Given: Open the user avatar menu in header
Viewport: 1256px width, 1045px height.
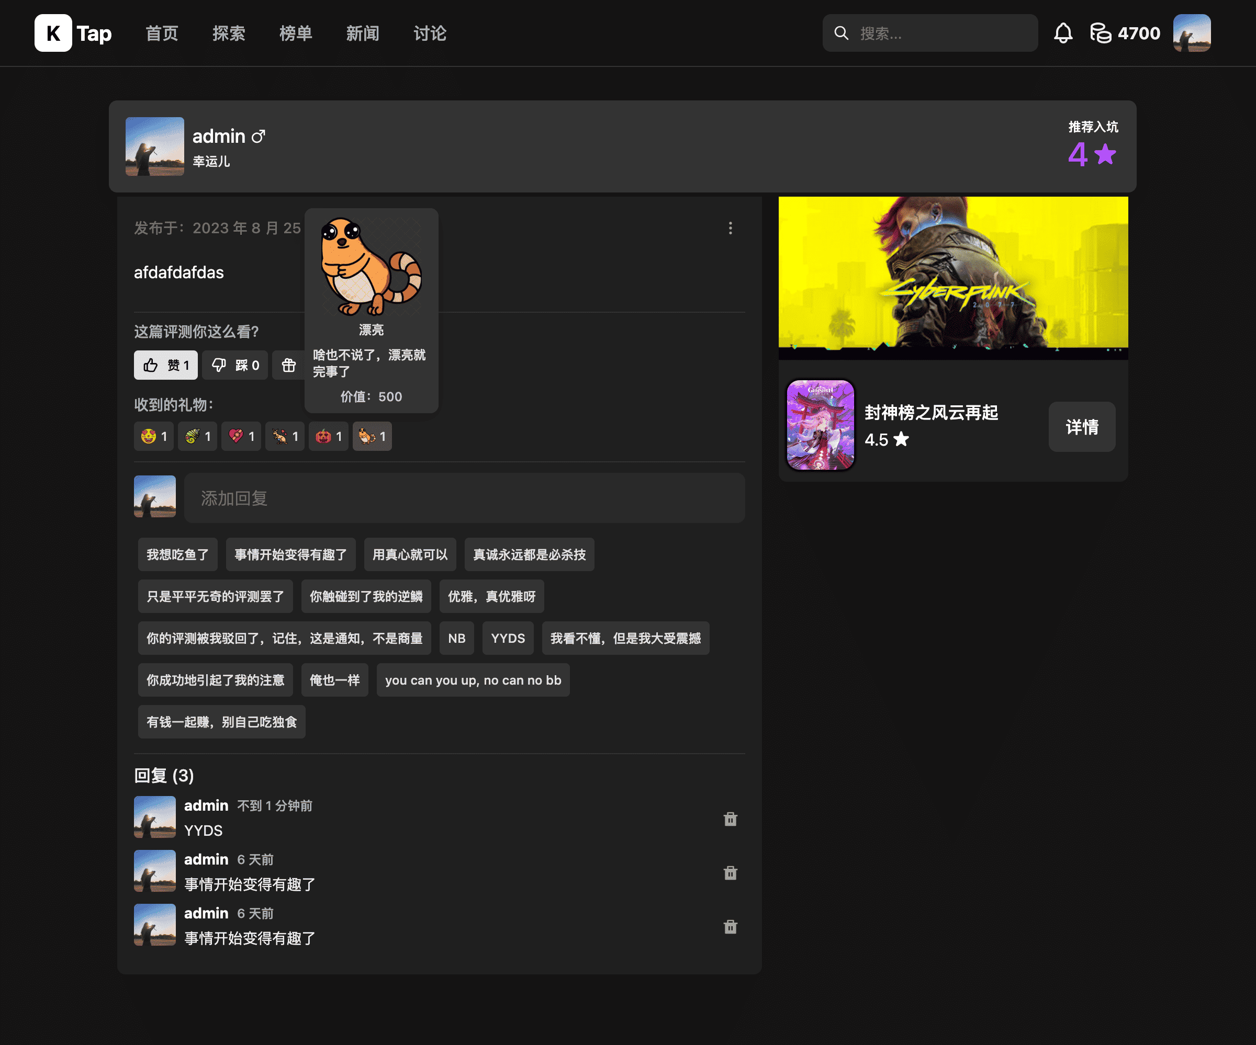Looking at the screenshot, I should point(1192,33).
